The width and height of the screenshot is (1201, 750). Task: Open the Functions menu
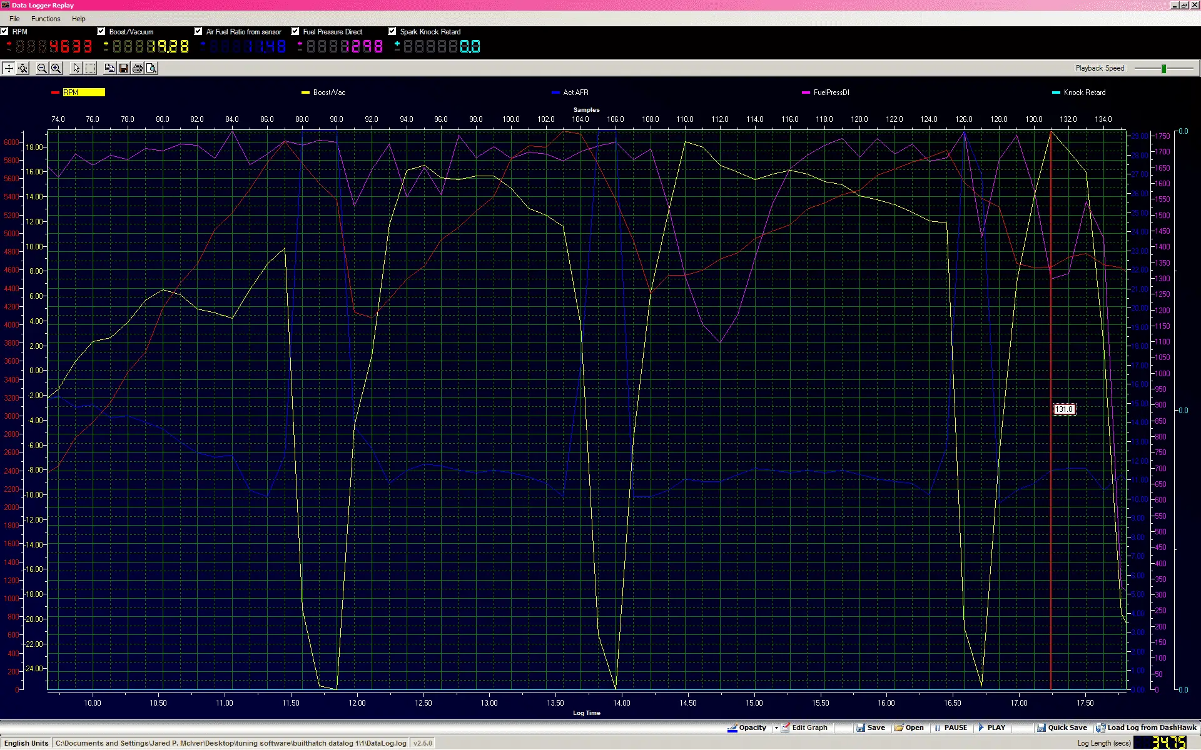(x=46, y=19)
